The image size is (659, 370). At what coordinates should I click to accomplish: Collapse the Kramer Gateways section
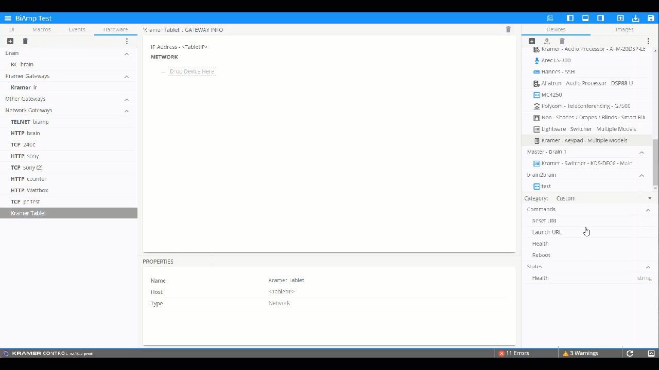coord(127,77)
